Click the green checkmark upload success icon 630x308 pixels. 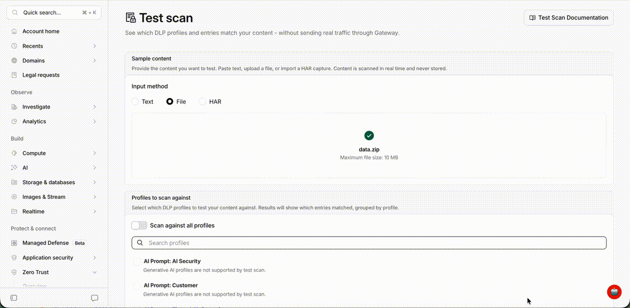369,135
